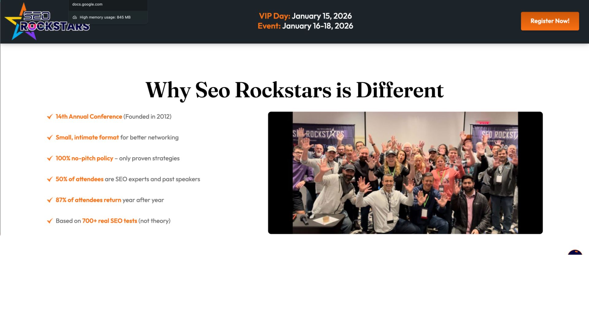Click "Small, intimate format" highlighted text
The image size is (589, 331).
[87, 137]
